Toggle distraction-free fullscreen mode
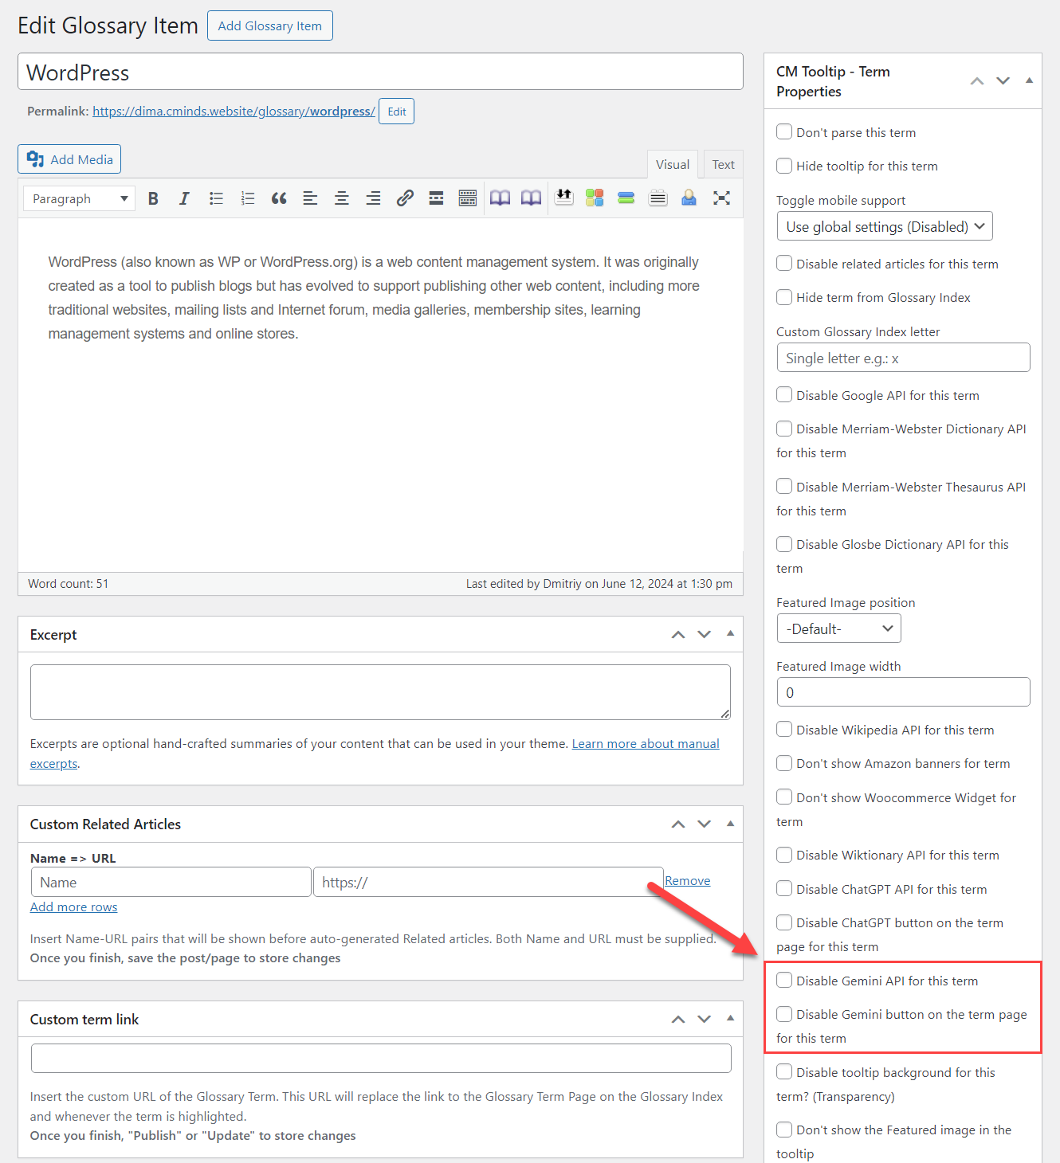This screenshot has width=1060, height=1163. pos(721,198)
